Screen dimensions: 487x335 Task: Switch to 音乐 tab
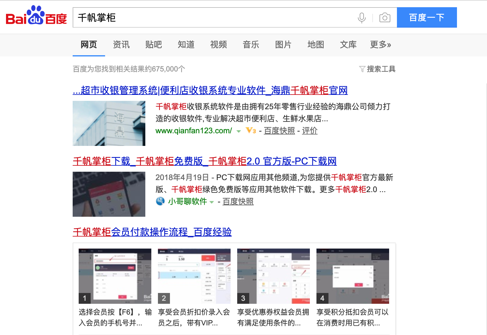tap(251, 45)
